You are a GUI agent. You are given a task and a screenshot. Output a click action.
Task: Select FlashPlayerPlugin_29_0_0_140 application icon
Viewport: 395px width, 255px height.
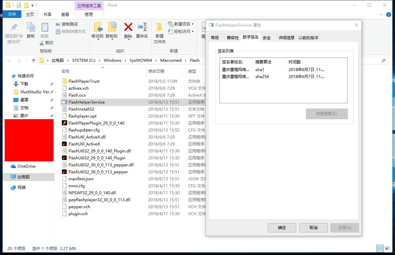(x=65, y=123)
